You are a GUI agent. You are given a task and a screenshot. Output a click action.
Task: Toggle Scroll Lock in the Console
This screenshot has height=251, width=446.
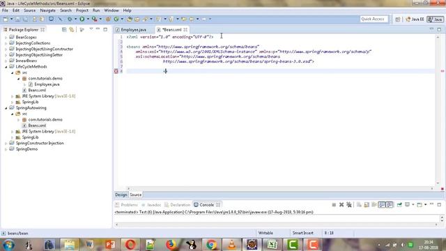coord(367,204)
